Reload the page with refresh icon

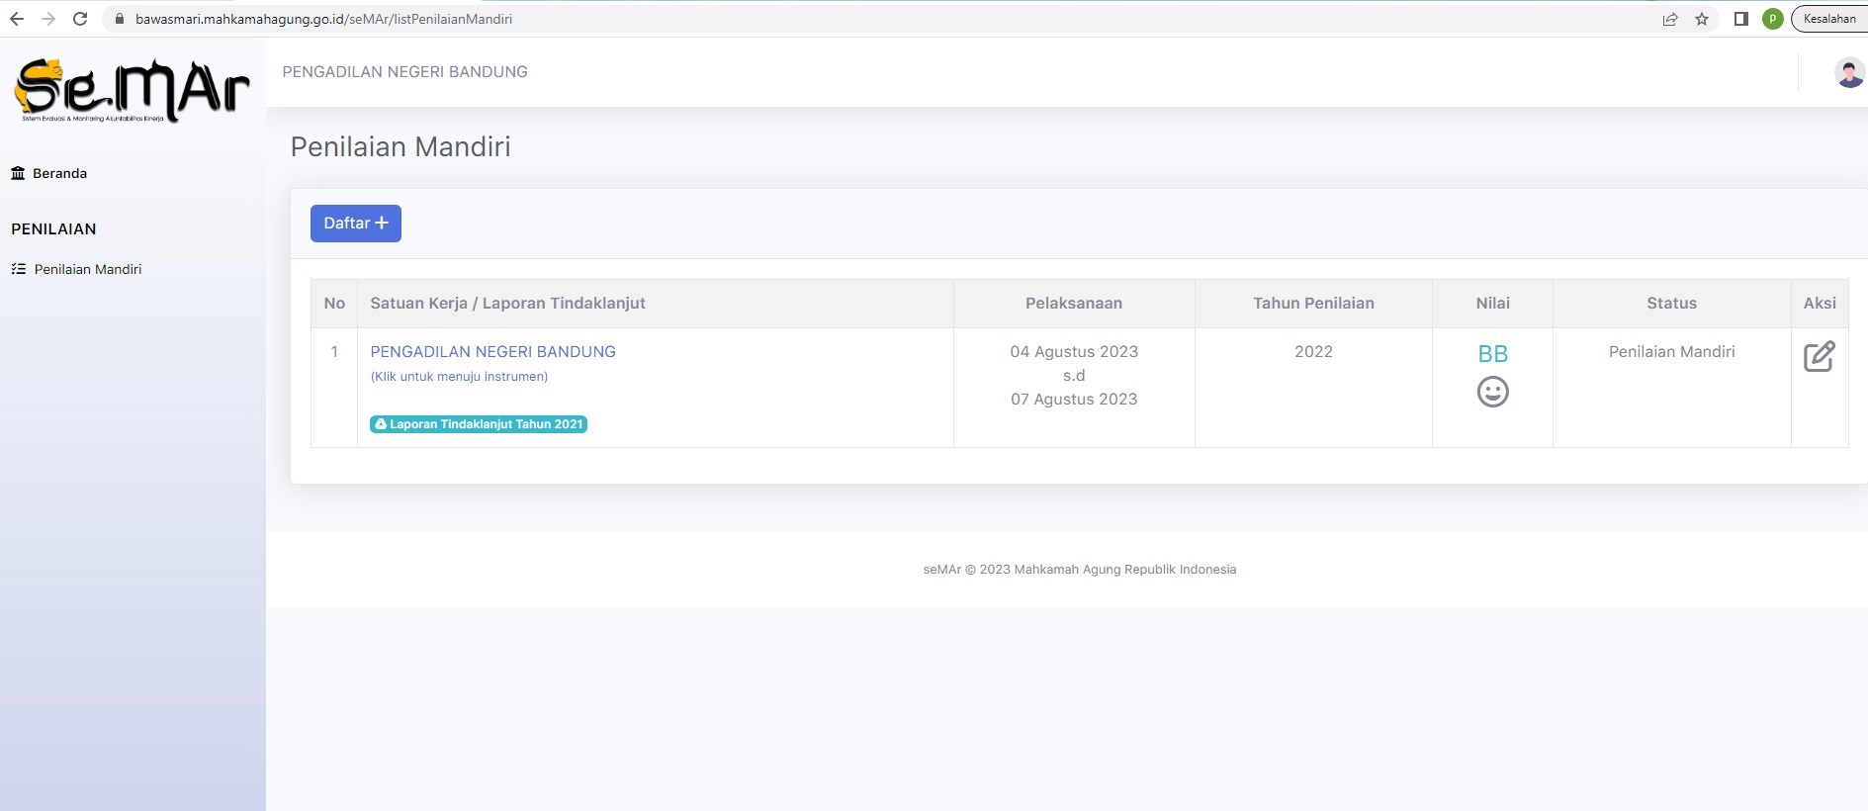coord(80,19)
